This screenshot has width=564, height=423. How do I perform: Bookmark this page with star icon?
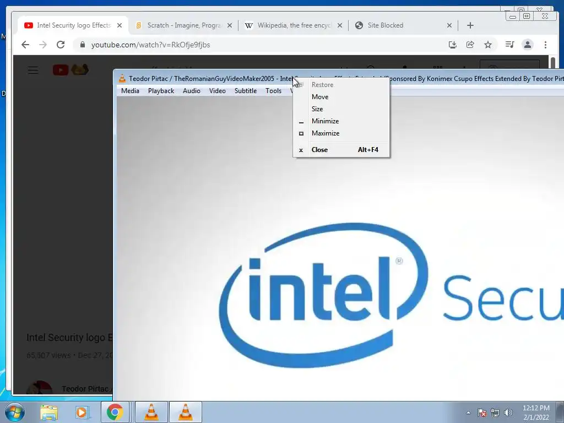488,45
